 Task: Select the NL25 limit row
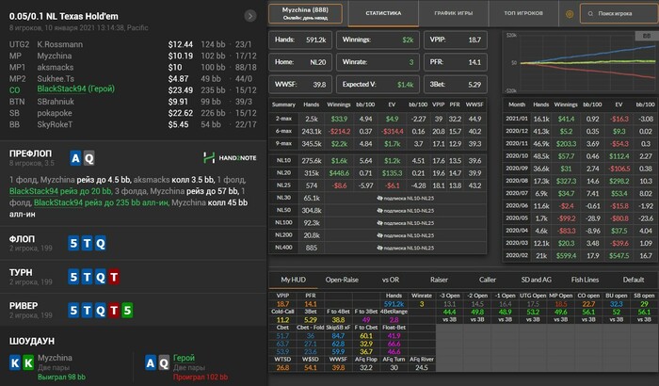point(378,185)
